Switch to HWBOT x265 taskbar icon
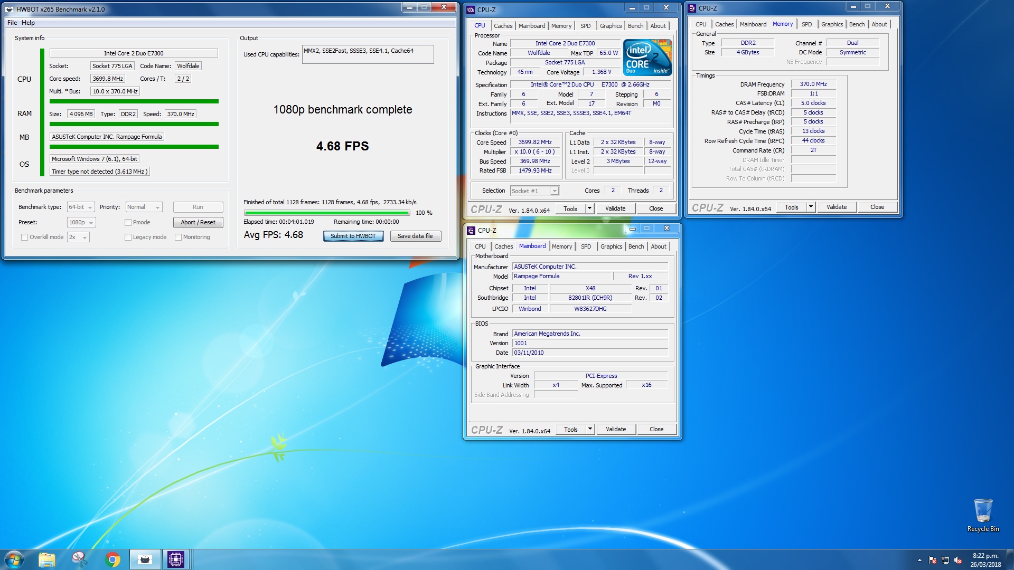 coord(145,559)
